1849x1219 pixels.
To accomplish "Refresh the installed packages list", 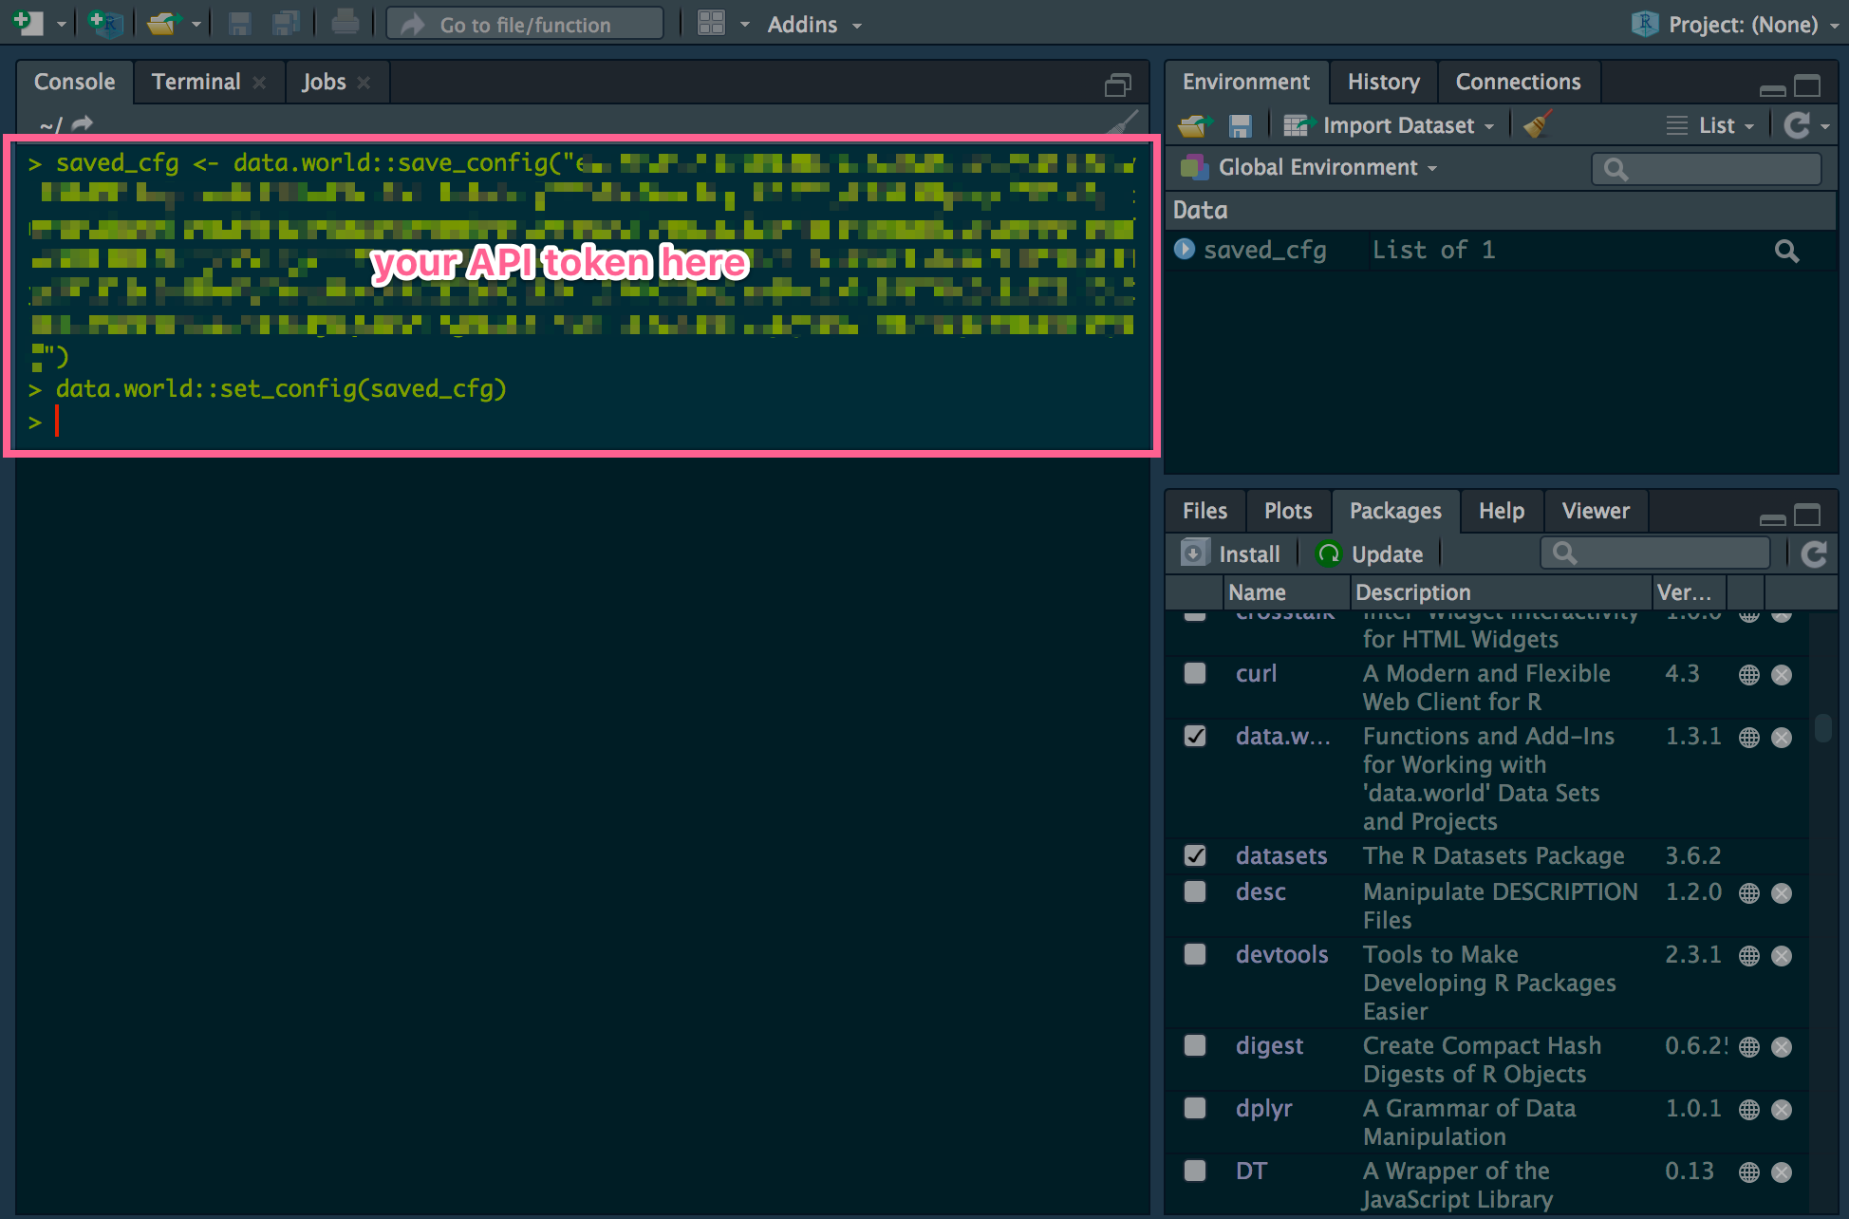I will (1815, 554).
